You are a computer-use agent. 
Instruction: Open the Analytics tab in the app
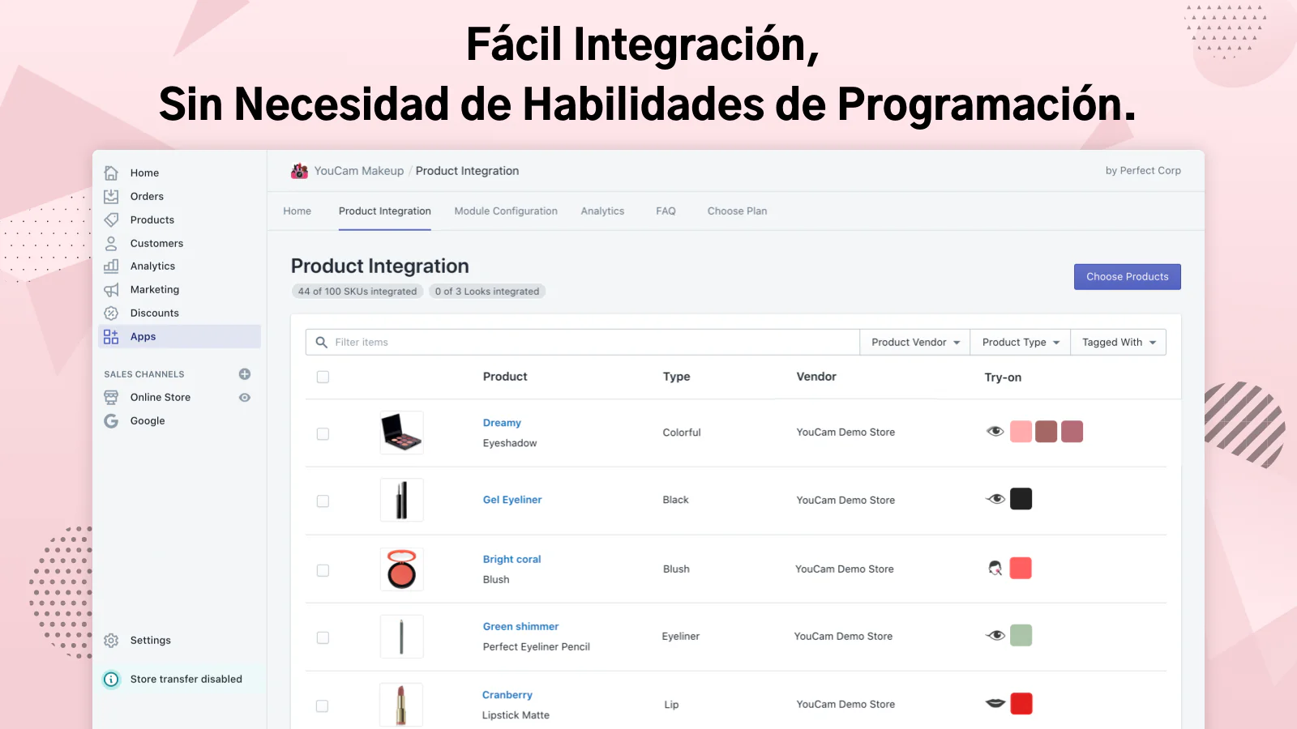[x=602, y=211]
